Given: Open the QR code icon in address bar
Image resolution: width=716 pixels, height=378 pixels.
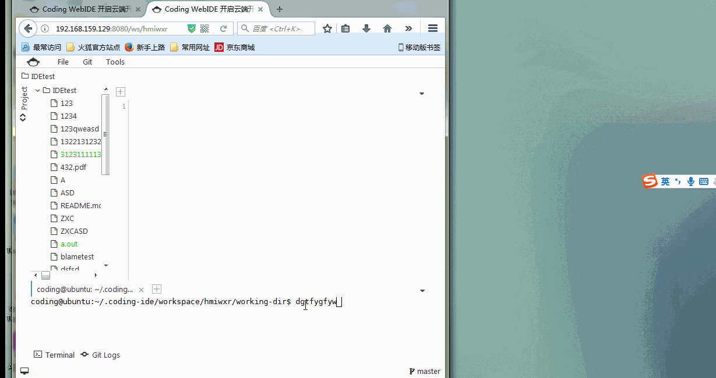Looking at the screenshot, I should (x=204, y=28).
